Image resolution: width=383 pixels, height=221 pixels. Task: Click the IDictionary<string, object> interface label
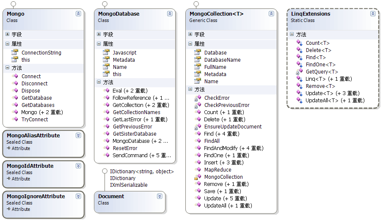(142, 171)
